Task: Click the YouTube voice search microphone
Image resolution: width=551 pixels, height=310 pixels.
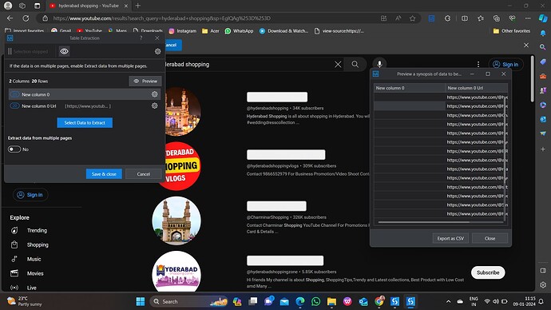Action: 379,64
